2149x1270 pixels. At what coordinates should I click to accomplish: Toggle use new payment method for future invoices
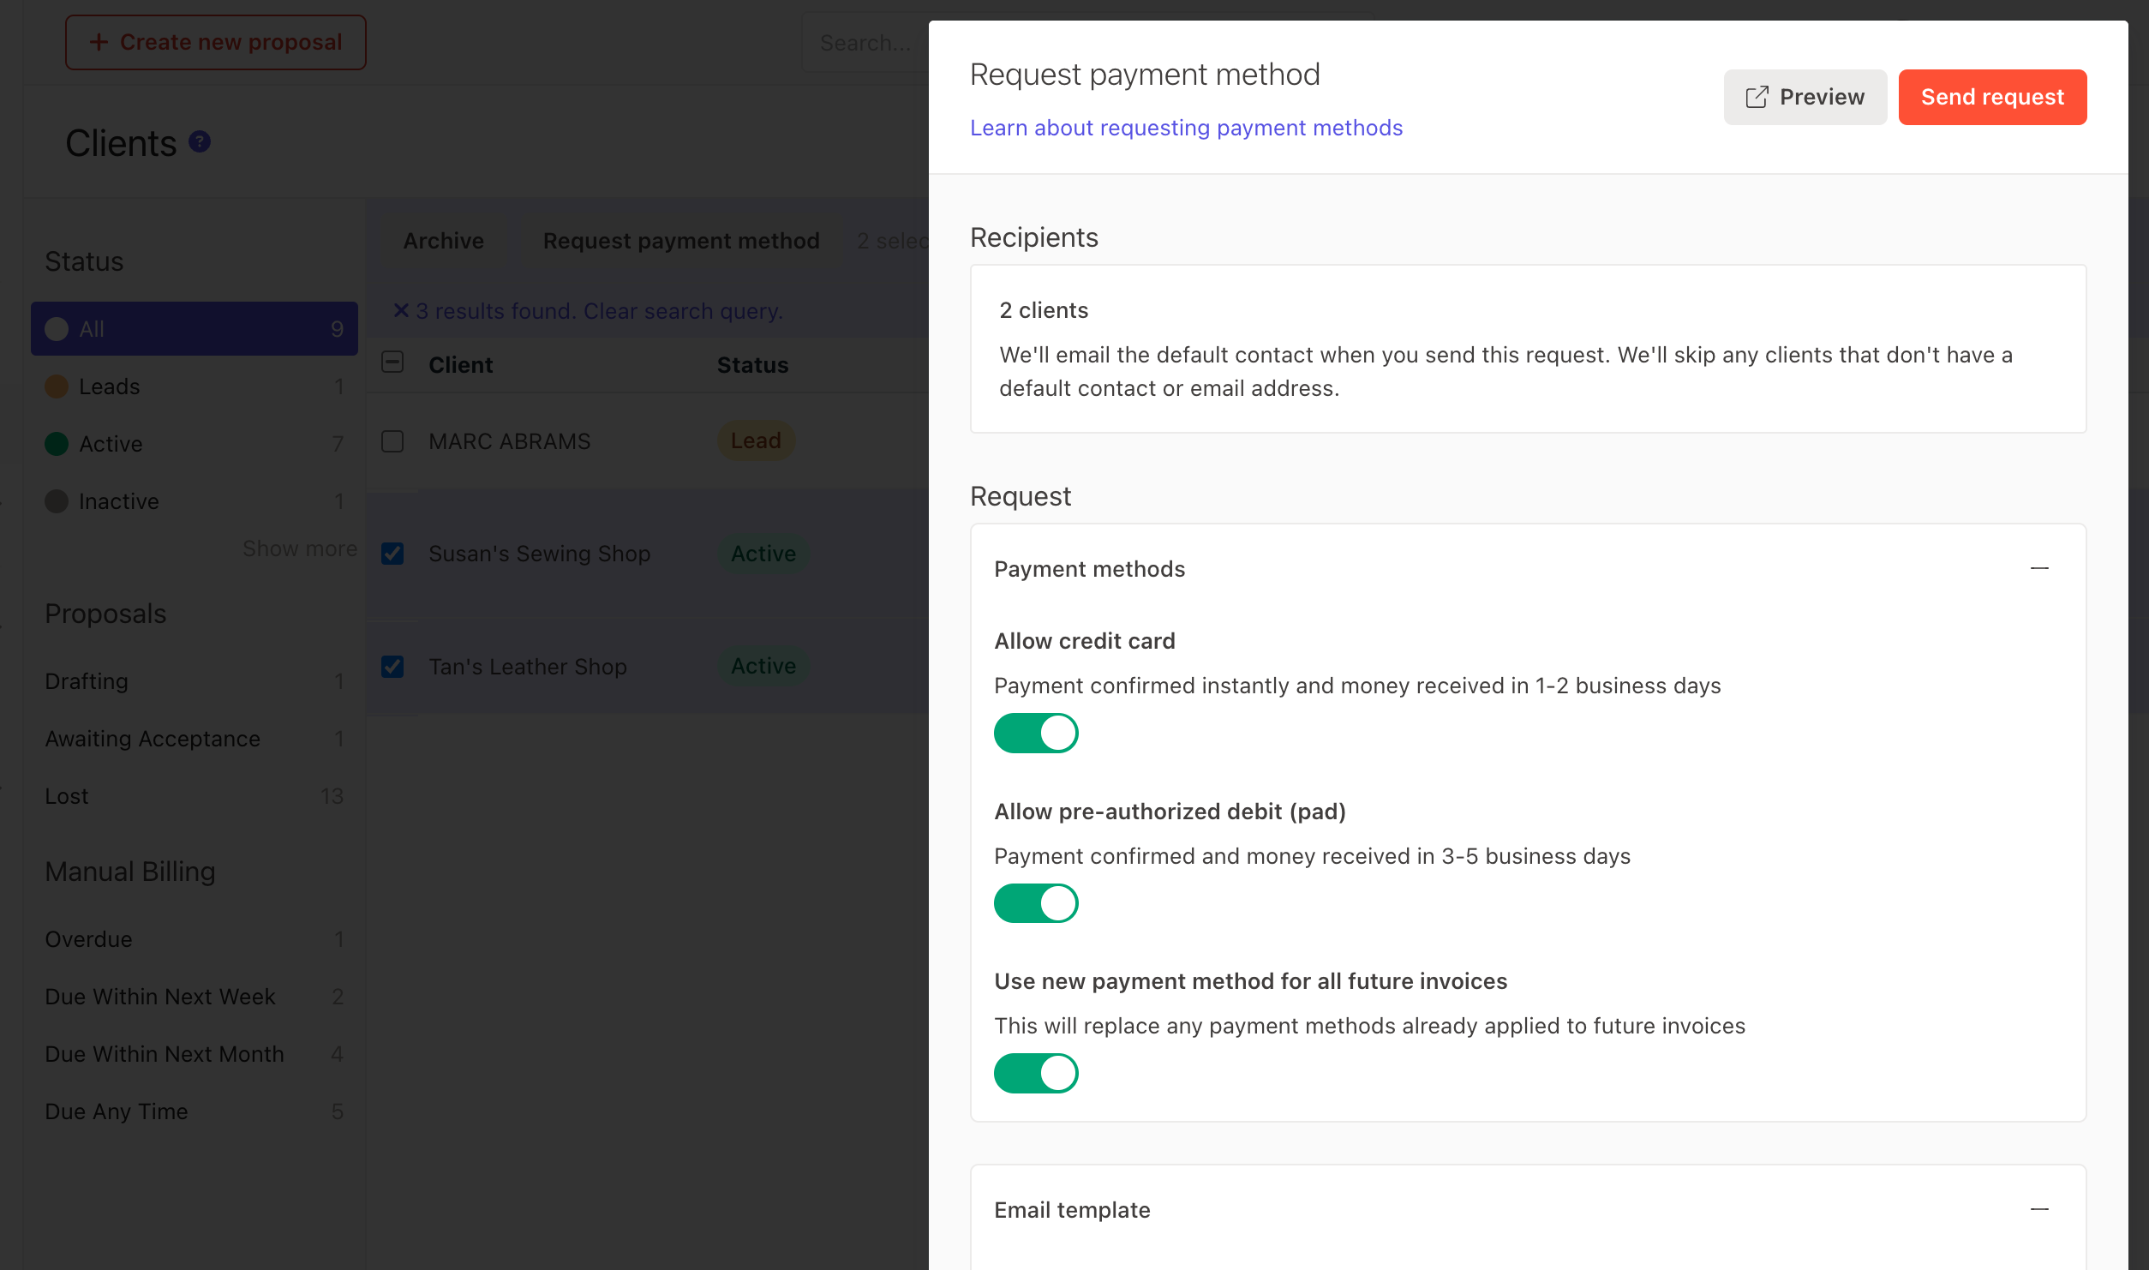[1035, 1073]
